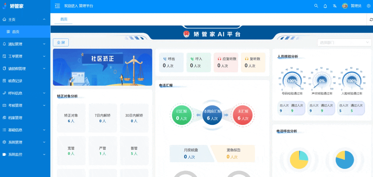Viewport: 373px width, 177px height.
Task: Click the 矫管家 logo icon
Action: [5, 6]
